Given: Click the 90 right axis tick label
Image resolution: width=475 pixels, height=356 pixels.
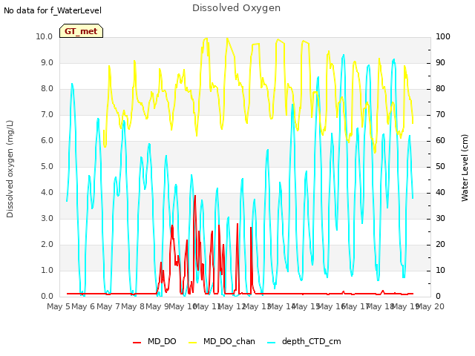Looking at the screenshot, I should 440,62.
